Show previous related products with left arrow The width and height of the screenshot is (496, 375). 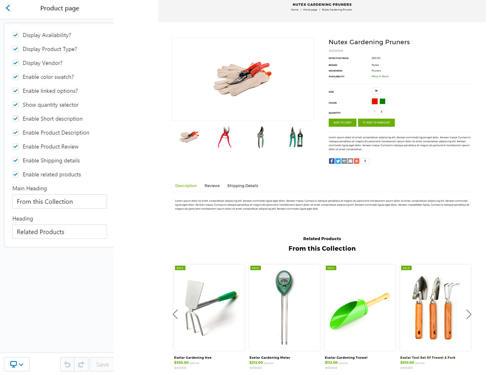[x=175, y=314]
